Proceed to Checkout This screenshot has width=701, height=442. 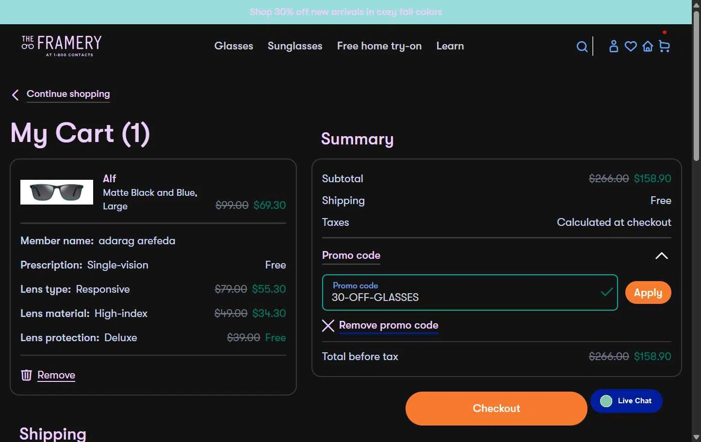496,409
